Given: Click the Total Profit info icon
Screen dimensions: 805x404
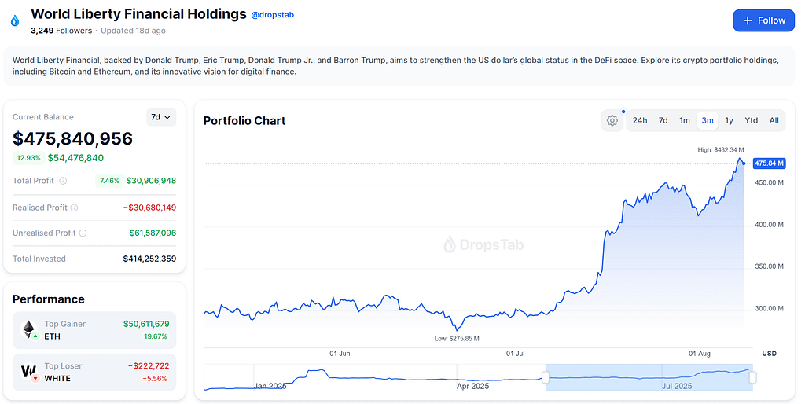Looking at the screenshot, I should point(63,181).
